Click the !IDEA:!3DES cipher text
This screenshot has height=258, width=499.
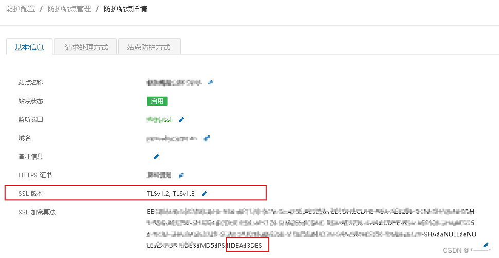coord(245,245)
